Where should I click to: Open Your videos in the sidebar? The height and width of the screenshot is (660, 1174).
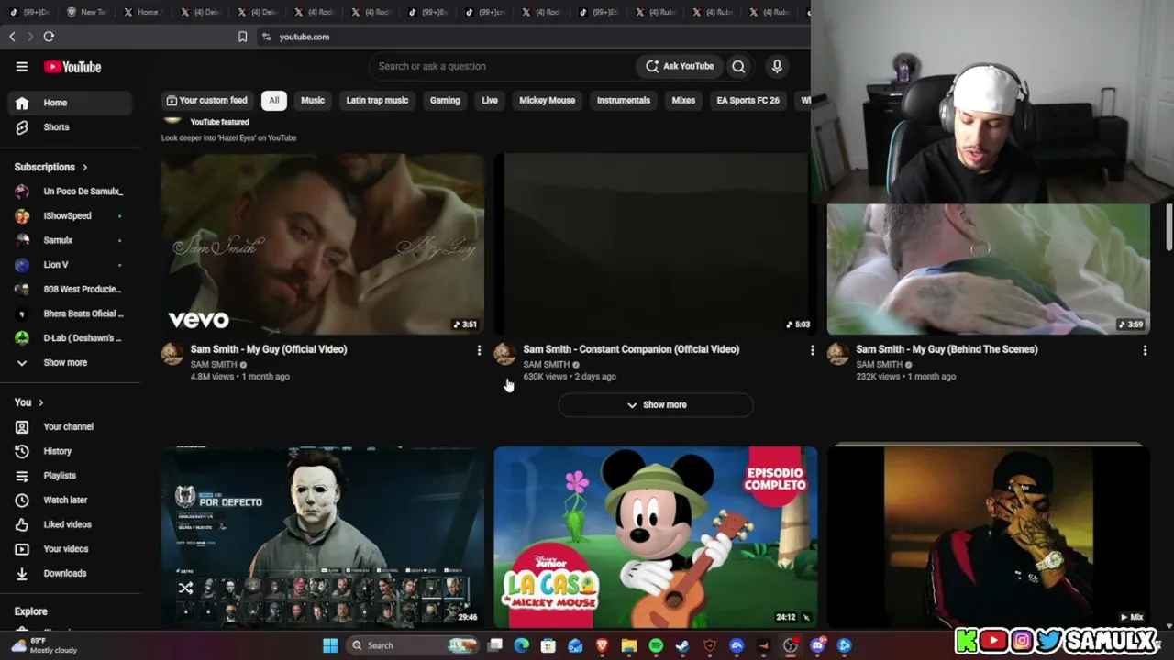(x=70, y=549)
